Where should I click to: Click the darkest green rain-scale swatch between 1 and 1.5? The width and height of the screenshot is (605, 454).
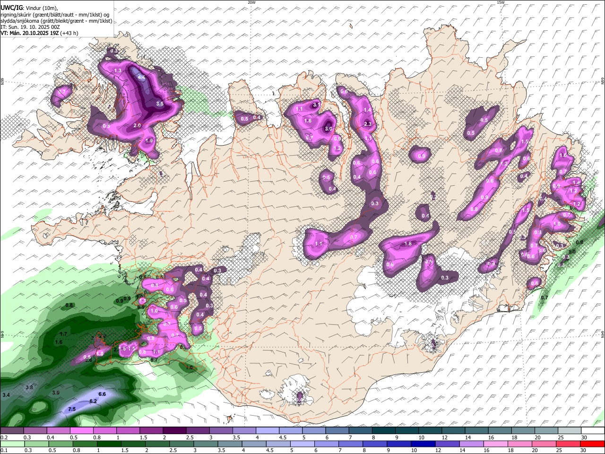coord(109,444)
